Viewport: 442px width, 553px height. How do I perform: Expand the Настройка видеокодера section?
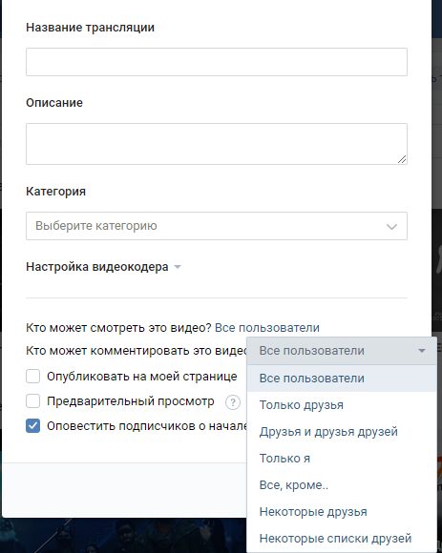tap(97, 267)
